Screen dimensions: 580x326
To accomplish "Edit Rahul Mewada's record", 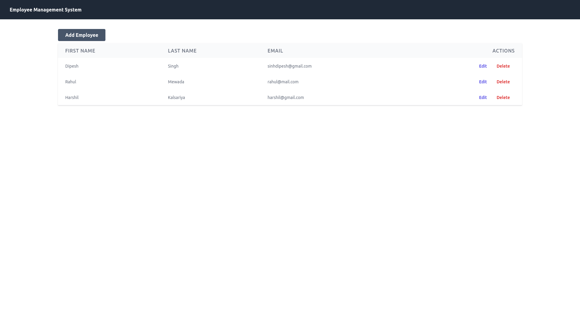I will pos(483,82).
